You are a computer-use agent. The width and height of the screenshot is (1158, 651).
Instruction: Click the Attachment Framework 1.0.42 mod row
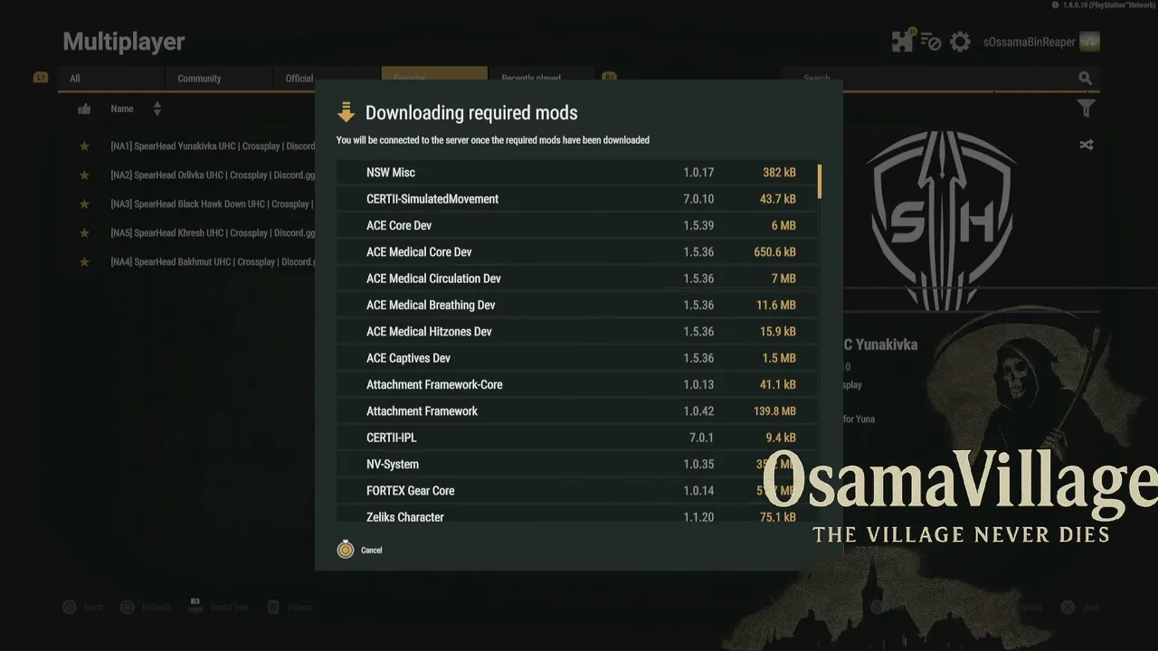tap(576, 411)
